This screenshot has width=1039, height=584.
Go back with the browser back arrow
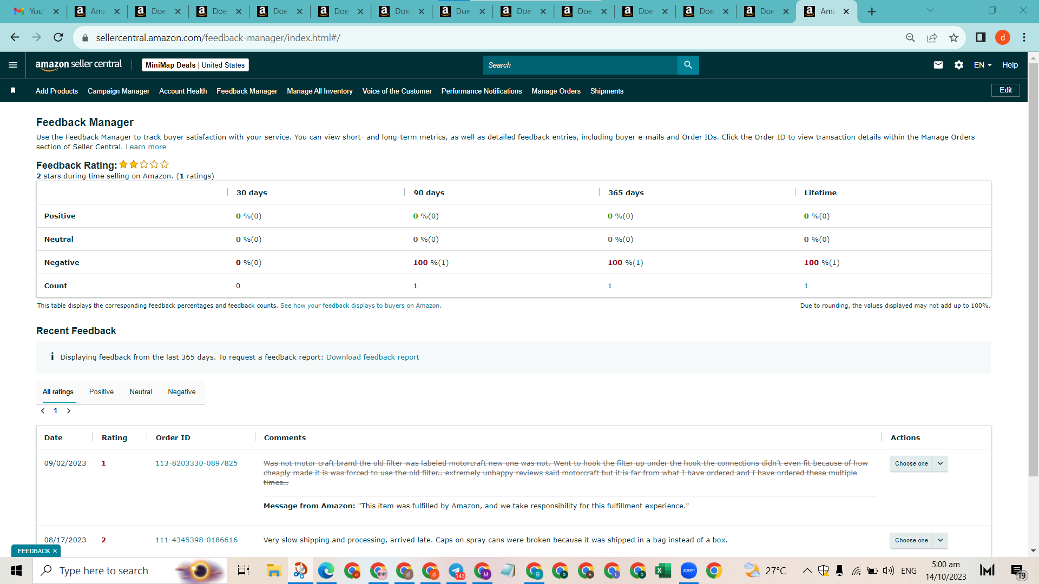(x=15, y=37)
